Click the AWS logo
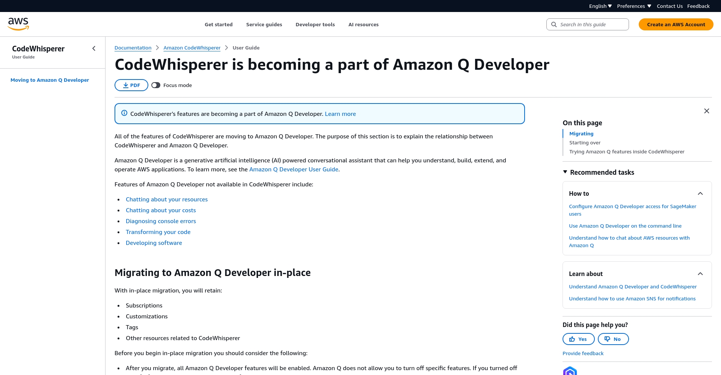Screen dimensions: 721x375 (x=18, y=23)
